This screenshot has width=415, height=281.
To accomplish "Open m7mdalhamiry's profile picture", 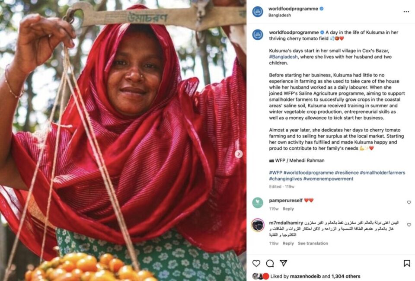I will click(x=258, y=225).
